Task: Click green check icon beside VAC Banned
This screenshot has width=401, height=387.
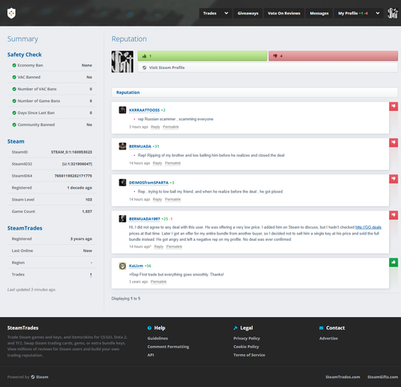Action: pos(14,77)
